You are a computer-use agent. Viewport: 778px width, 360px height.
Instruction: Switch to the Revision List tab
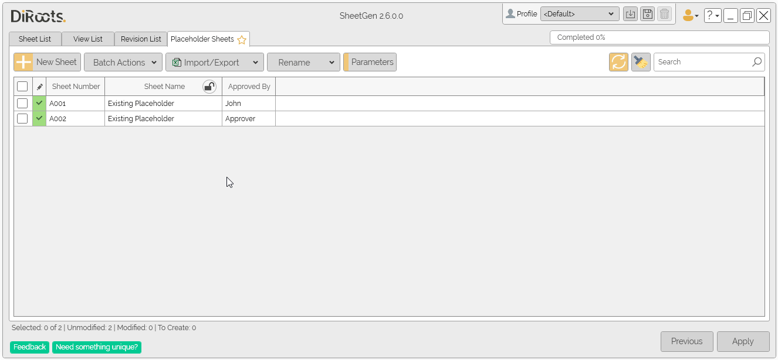click(x=141, y=39)
